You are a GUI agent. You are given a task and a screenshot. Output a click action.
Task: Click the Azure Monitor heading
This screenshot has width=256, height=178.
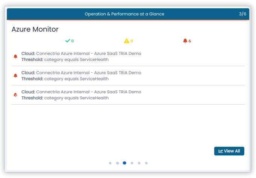(x=35, y=29)
